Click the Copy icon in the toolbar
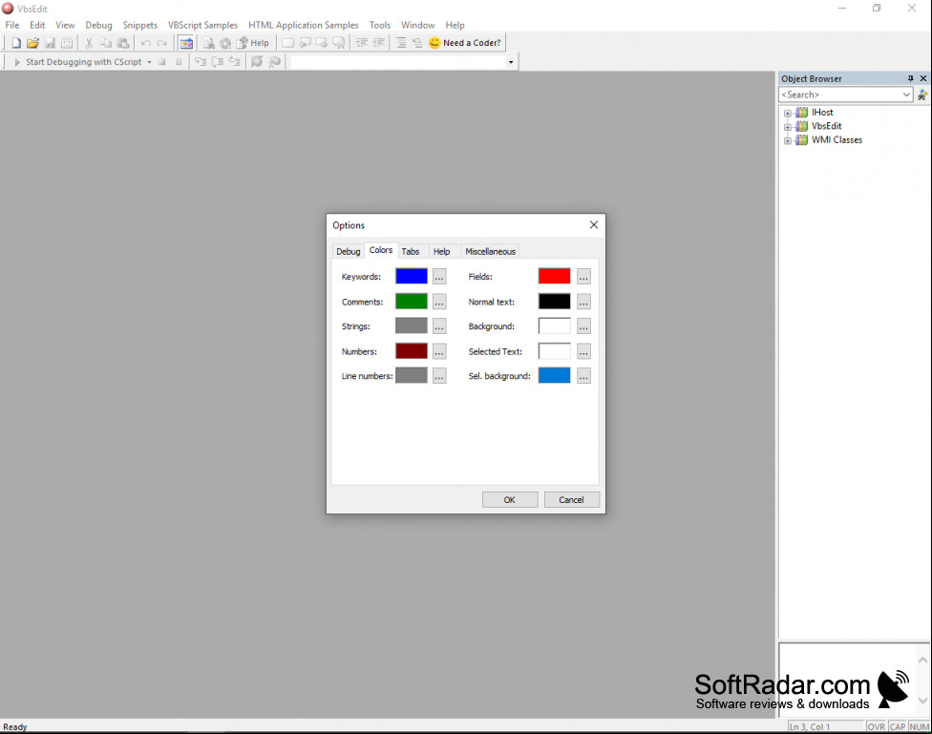This screenshot has height=734, width=932. [106, 43]
